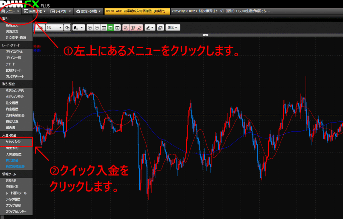Click the zoom in (plus) chart icon
This screenshot has height=219, width=343.
pos(90,27)
